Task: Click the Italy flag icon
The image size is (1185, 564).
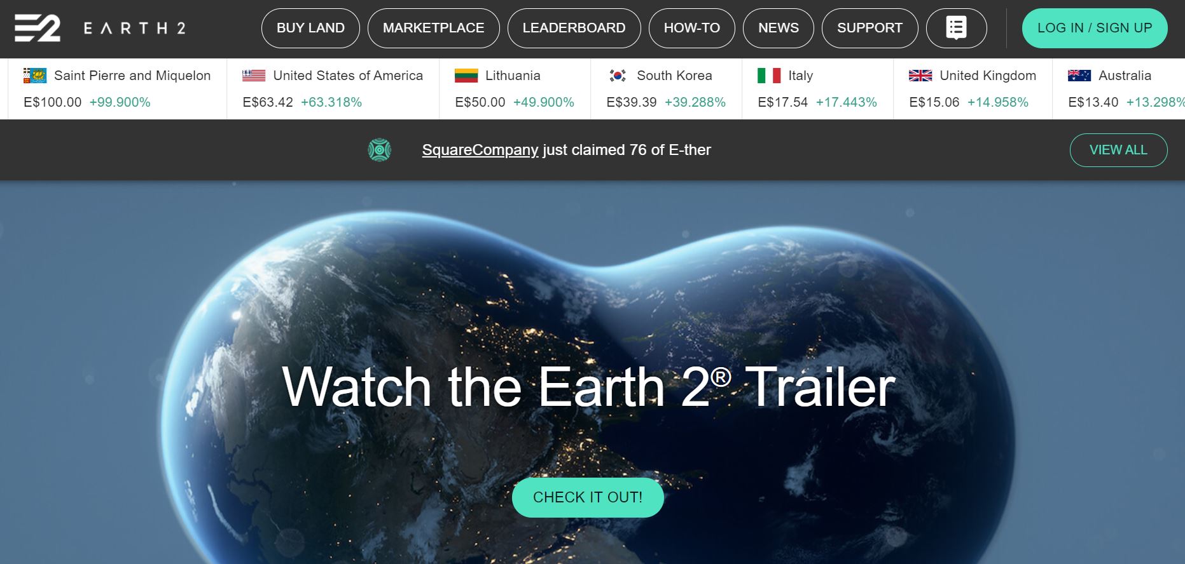Action: tap(769, 76)
